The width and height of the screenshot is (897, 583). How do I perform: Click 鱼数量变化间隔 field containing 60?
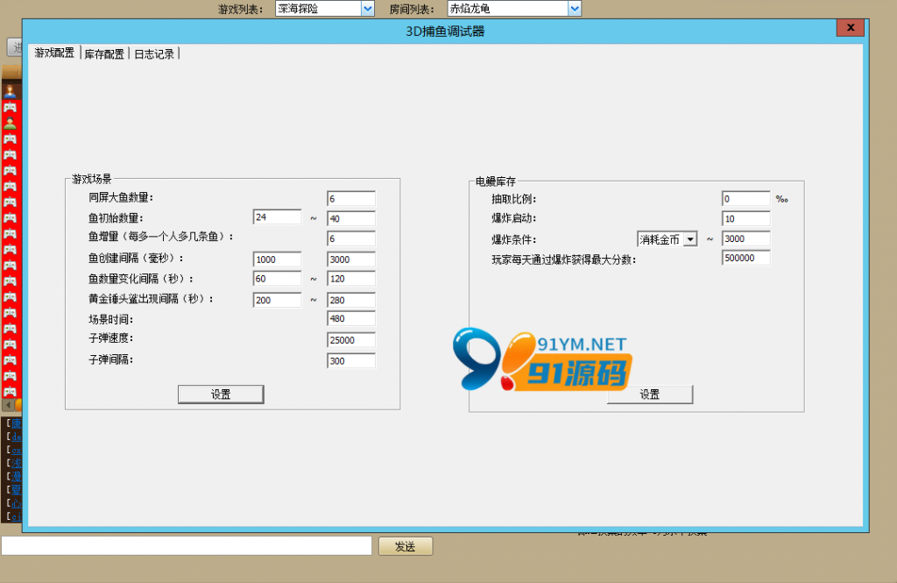click(x=277, y=279)
